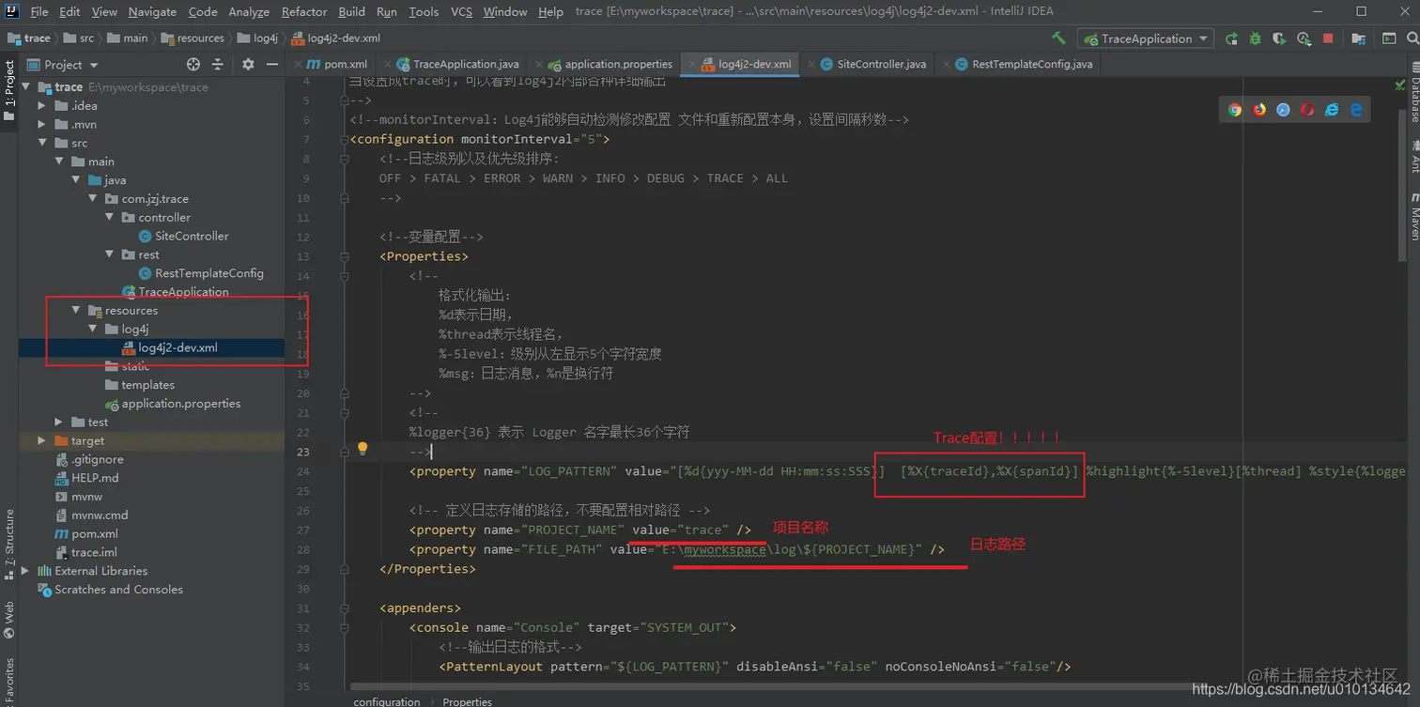Click the intention bulb on line 23
Screen dimensions: 1420x707
coord(363,450)
